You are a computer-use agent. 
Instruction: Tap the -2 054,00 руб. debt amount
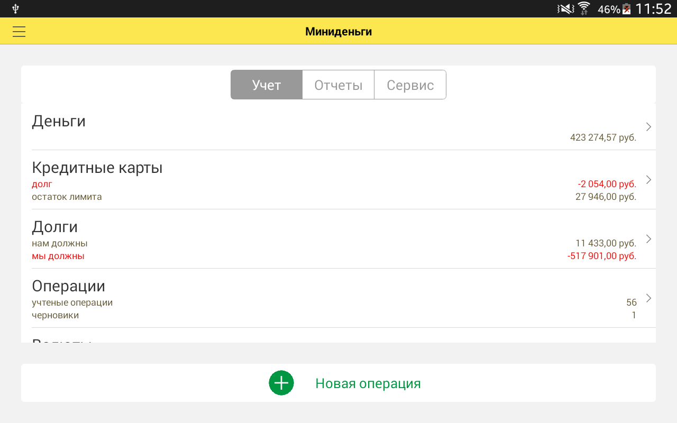pos(607,184)
